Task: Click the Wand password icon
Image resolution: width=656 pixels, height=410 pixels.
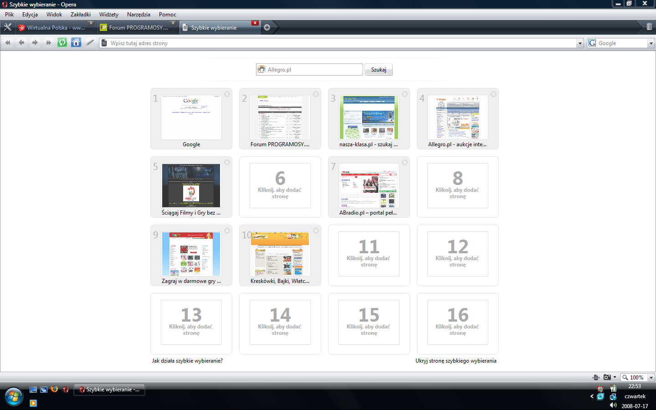Action: pyautogui.click(x=90, y=43)
